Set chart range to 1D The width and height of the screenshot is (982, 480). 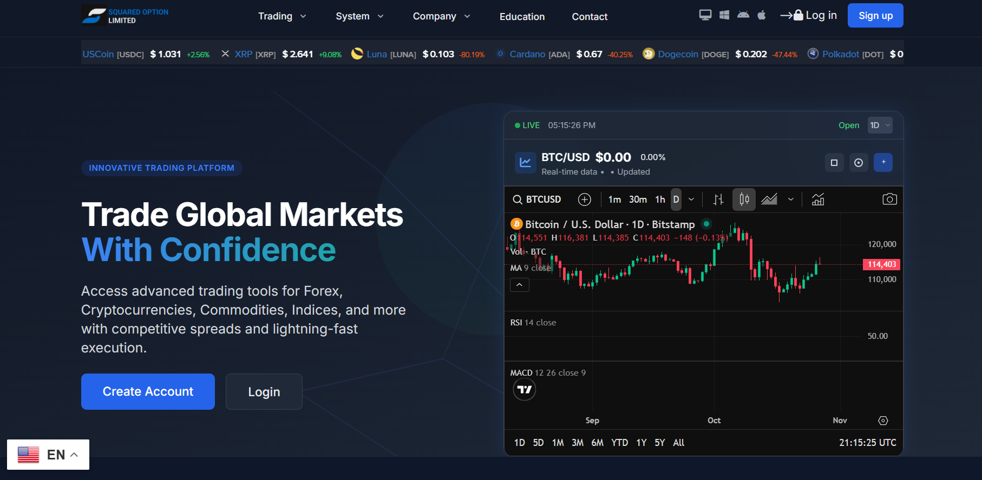coord(520,443)
